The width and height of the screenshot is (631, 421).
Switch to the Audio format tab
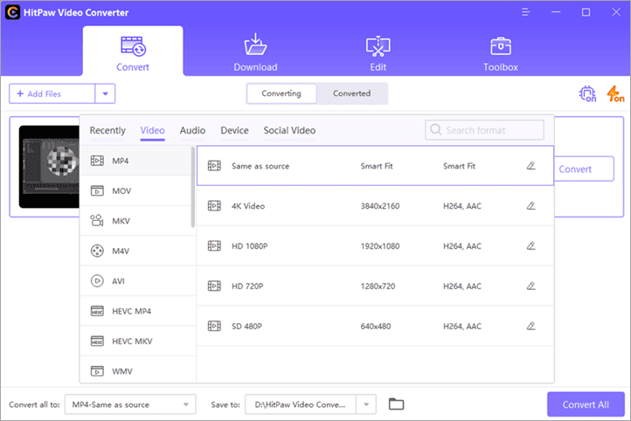pos(192,130)
